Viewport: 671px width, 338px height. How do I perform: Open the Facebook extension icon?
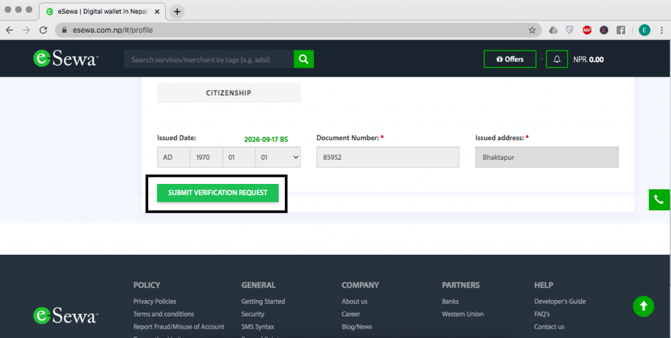point(620,30)
